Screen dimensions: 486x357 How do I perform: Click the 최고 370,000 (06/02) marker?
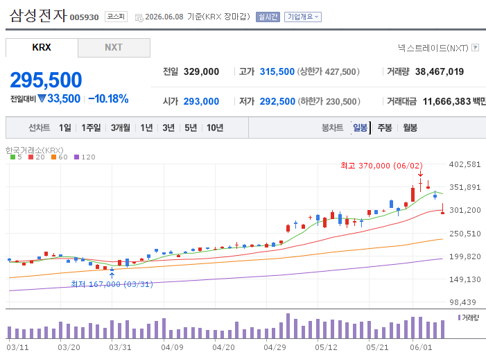click(x=381, y=166)
